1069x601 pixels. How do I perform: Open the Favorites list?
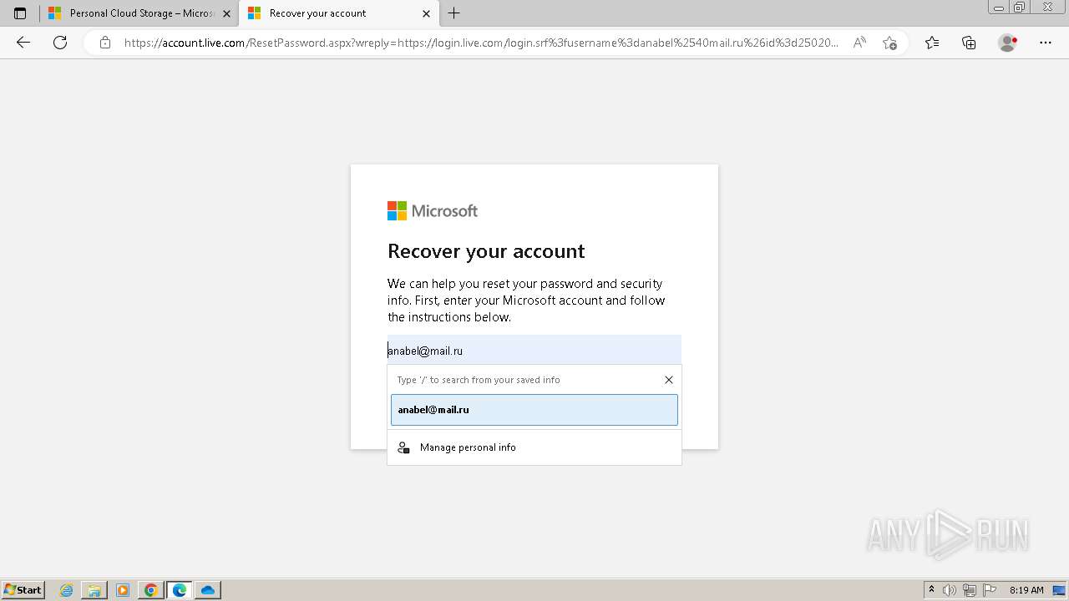932,43
